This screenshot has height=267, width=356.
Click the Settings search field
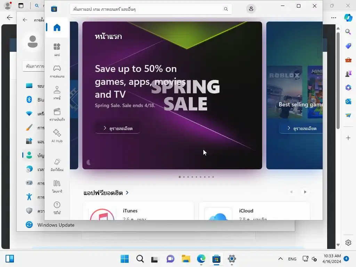click(x=34, y=66)
